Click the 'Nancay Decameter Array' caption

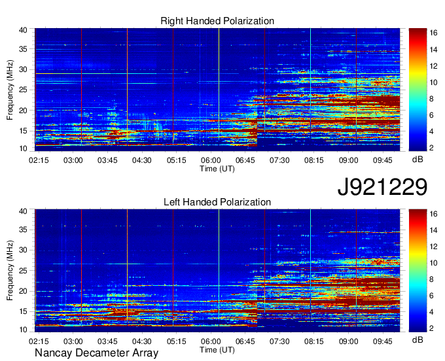pyautogui.click(x=96, y=353)
